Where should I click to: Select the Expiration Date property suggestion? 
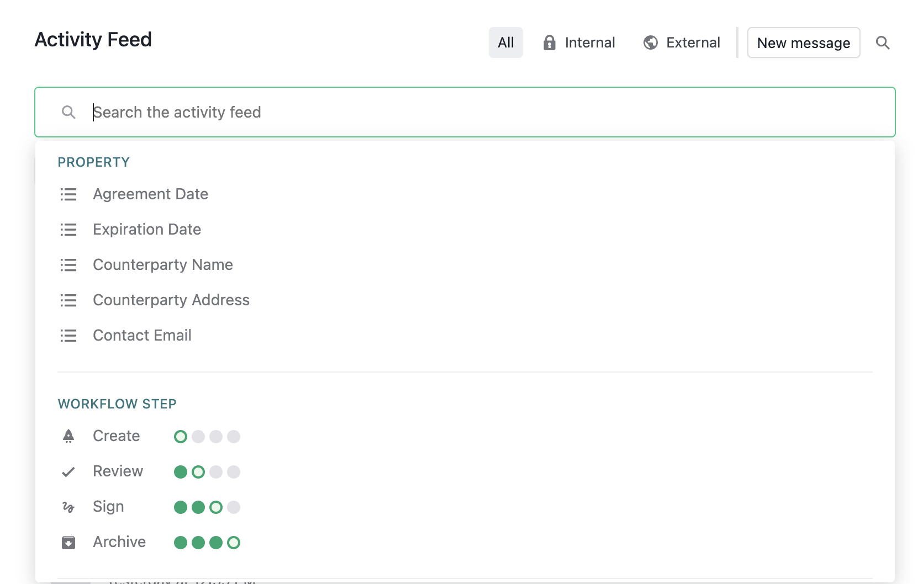147,229
